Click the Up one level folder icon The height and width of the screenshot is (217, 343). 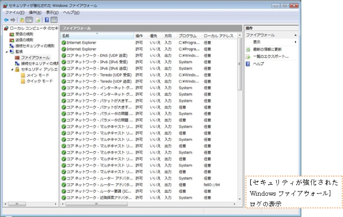22,20
